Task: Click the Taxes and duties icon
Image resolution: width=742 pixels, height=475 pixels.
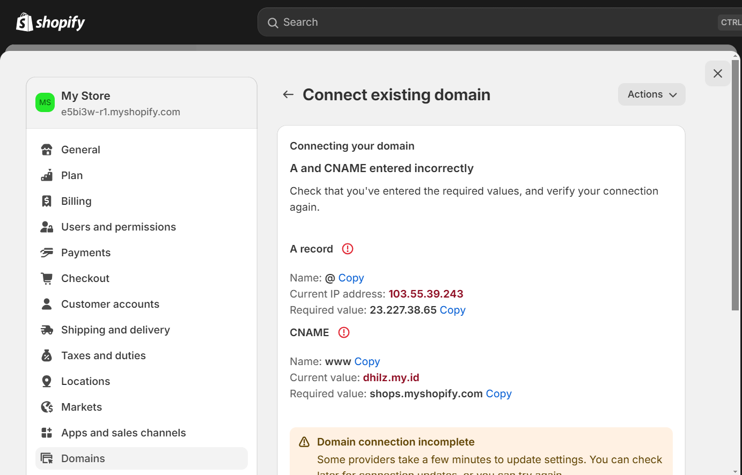Action: [47, 355]
